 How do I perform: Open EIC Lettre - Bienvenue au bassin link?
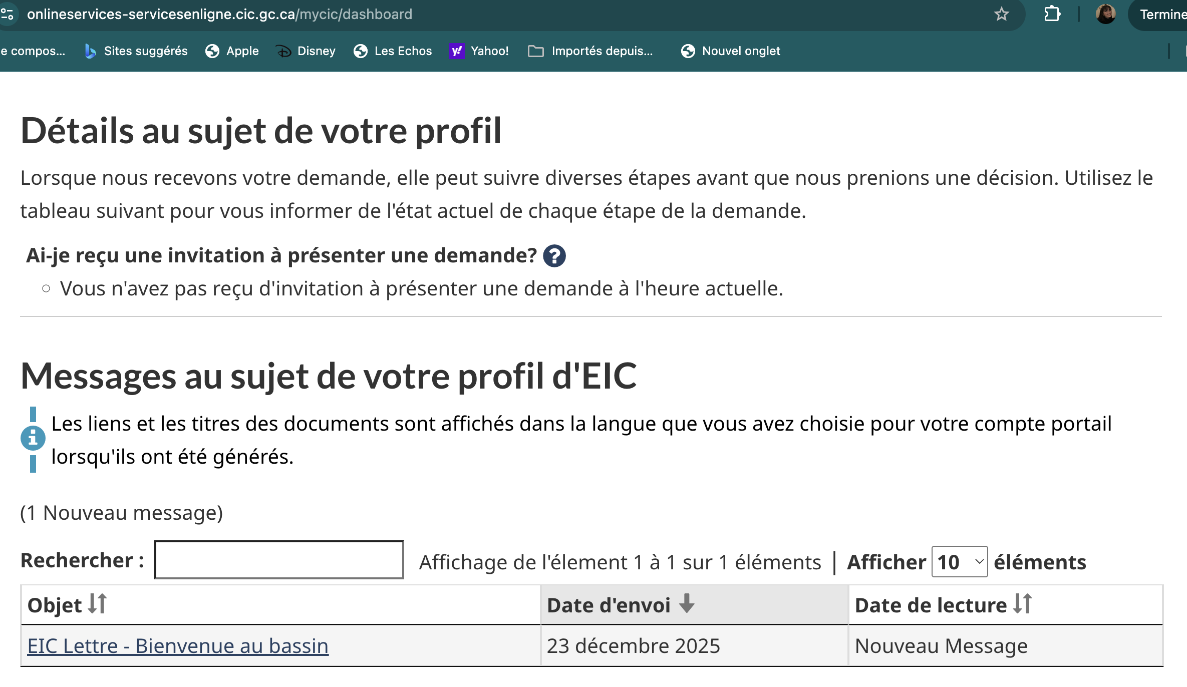178,646
